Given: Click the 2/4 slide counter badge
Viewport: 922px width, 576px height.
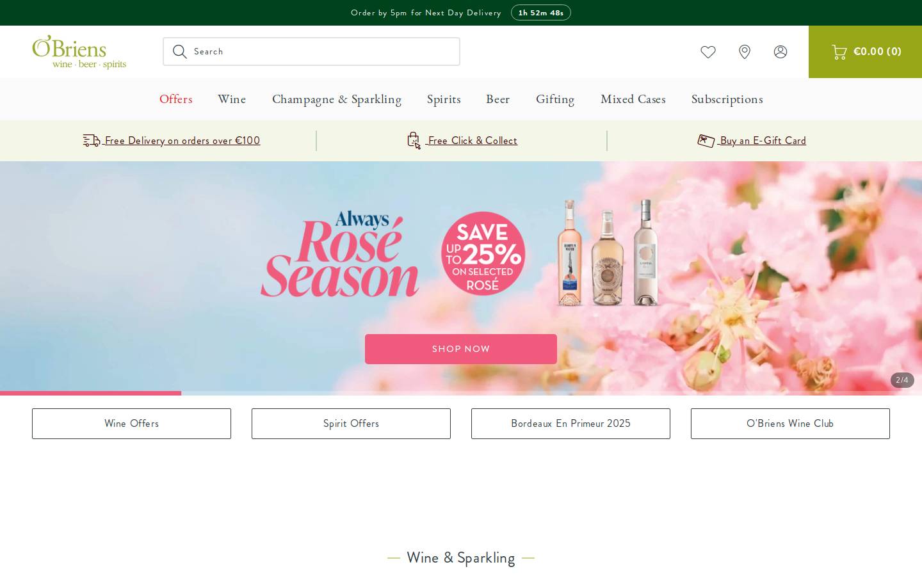Looking at the screenshot, I should pos(902,380).
